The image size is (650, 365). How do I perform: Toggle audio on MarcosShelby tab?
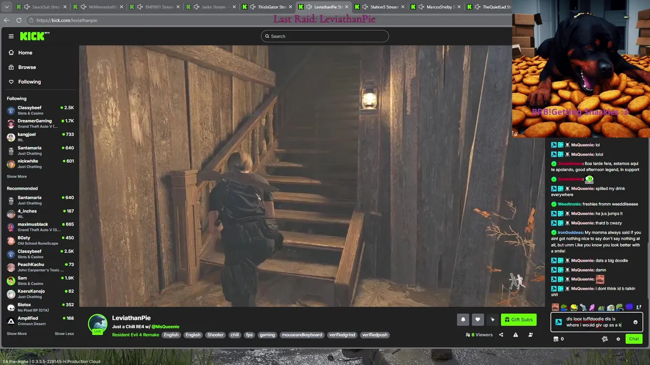[x=421, y=7]
